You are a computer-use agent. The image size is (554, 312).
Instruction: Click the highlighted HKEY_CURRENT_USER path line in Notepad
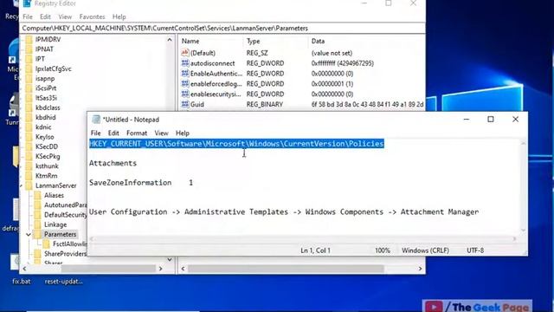(x=236, y=144)
